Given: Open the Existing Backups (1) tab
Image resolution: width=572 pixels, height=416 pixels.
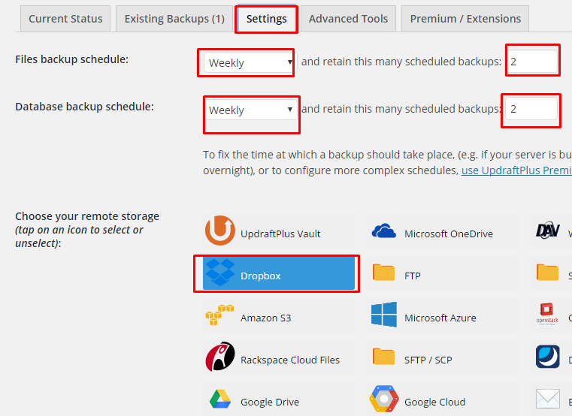Looking at the screenshot, I should pyautogui.click(x=174, y=19).
